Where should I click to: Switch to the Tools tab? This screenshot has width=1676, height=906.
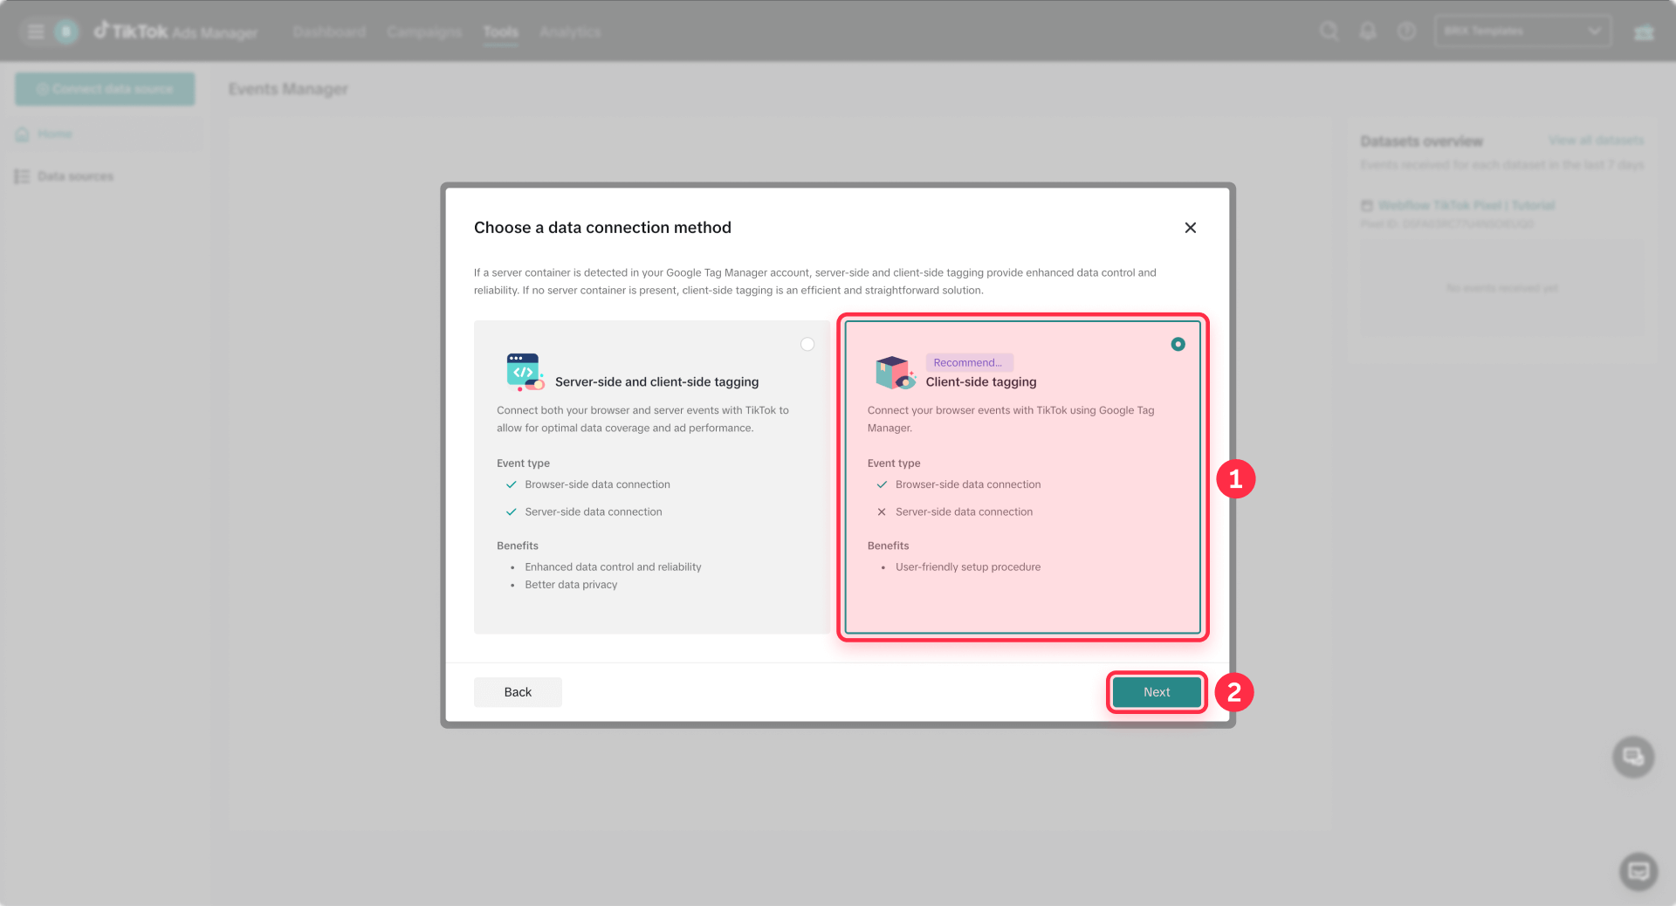click(500, 31)
